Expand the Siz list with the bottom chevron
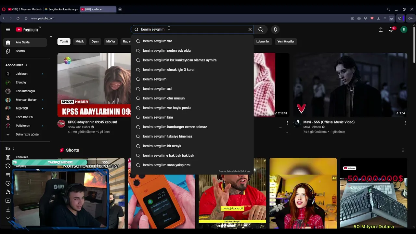Screen dimensions: 416x234 pyautogui.click(x=8, y=218)
